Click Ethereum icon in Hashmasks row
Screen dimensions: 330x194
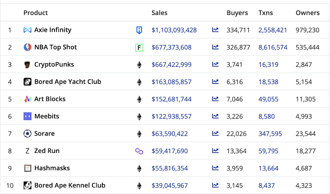(x=139, y=168)
